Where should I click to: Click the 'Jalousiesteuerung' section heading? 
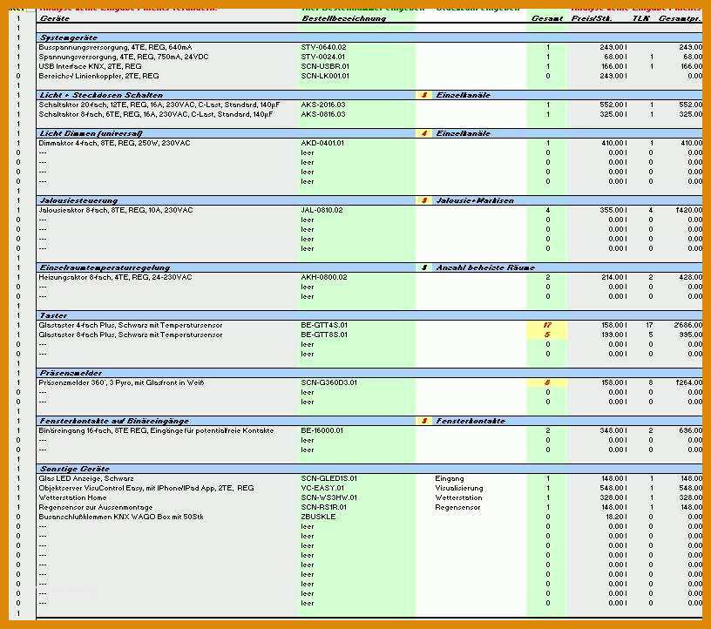[x=78, y=200]
